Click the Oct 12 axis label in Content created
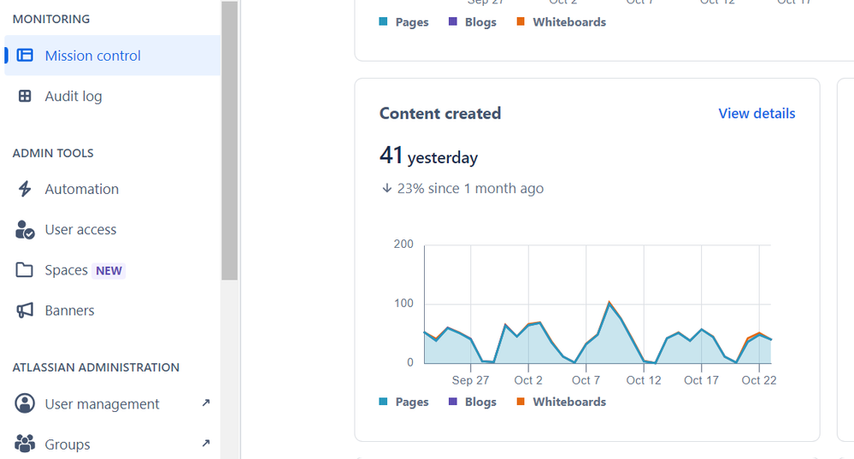The height and width of the screenshot is (459, 854). (x=643, y=380)
